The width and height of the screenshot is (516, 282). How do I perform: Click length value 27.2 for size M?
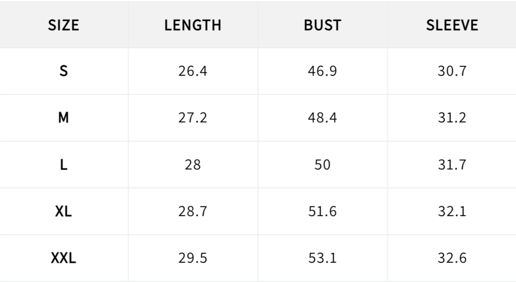[x=193, y=118]
